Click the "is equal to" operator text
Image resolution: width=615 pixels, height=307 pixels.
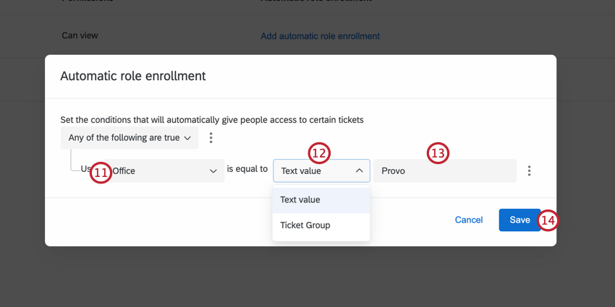pos(247,169)
